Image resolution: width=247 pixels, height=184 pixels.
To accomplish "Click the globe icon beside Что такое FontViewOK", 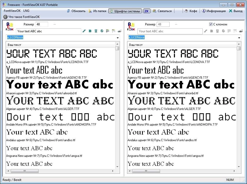I will pyautogui.click(x=5, y=17).
